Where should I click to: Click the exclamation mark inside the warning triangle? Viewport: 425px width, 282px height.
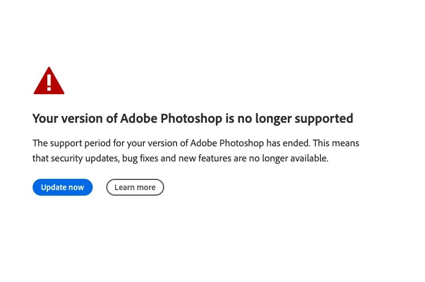click(x=49, y=82)
